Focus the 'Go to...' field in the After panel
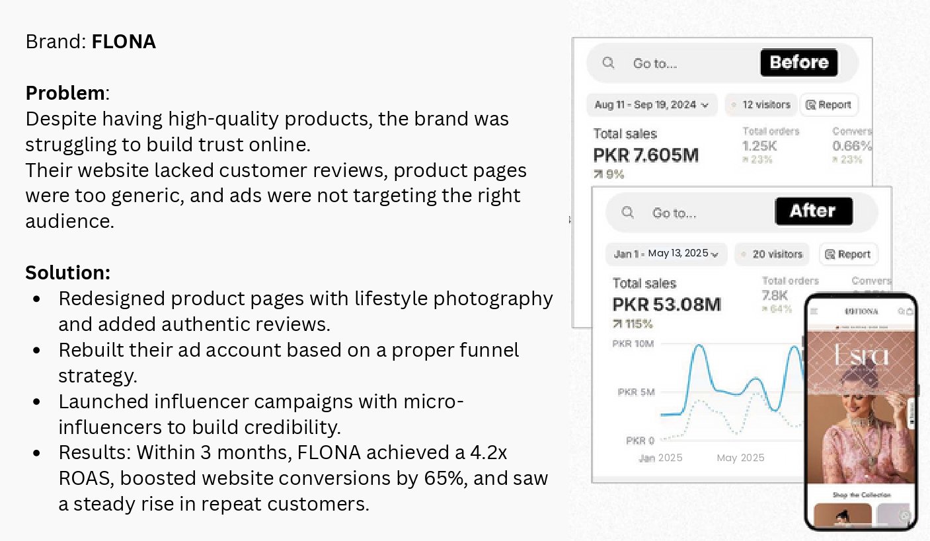Screen dimensions: 930x541 701,213
